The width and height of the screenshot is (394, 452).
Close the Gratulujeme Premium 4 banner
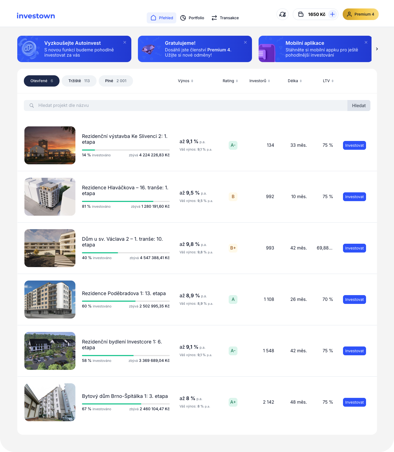point(245,42)
